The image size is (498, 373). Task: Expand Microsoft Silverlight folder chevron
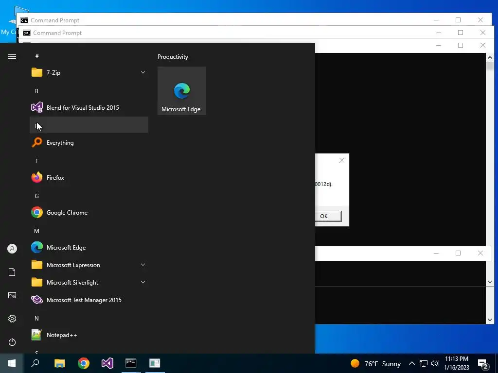click(x=143, y=282)
